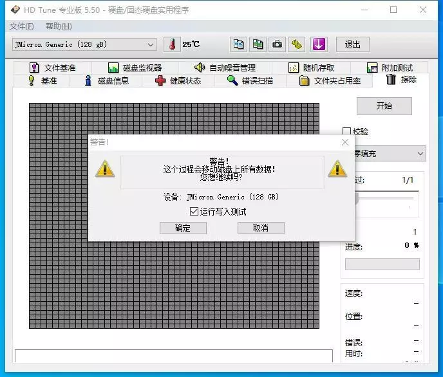The image size is (443, 377).
Task: Click the copy text to clipboard icon
Action: [x=238, y=44]
